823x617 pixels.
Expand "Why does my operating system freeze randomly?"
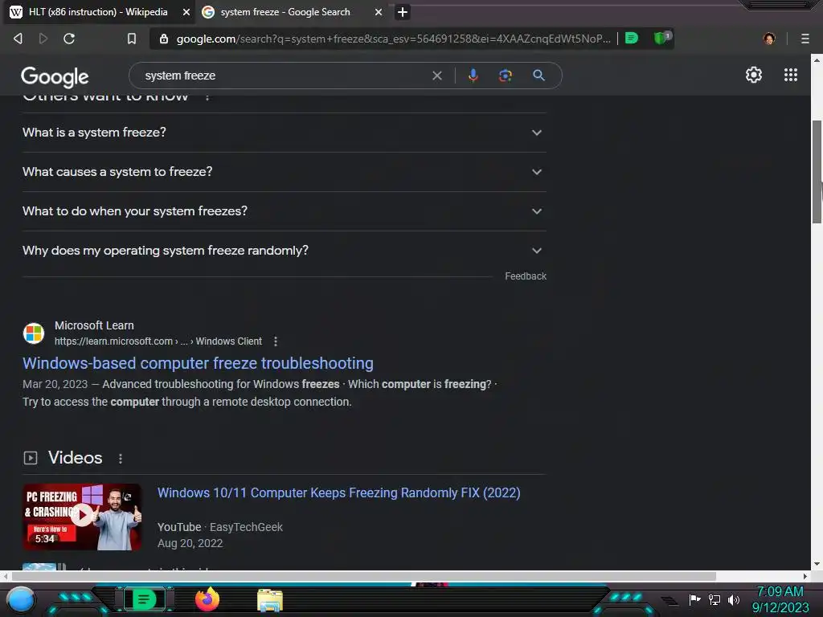pyautogui.click(x=285, y=251)
